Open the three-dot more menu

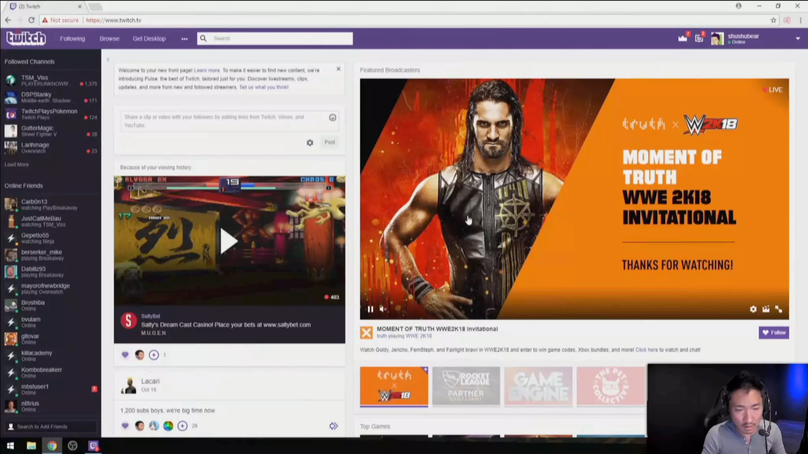(184, 39)
